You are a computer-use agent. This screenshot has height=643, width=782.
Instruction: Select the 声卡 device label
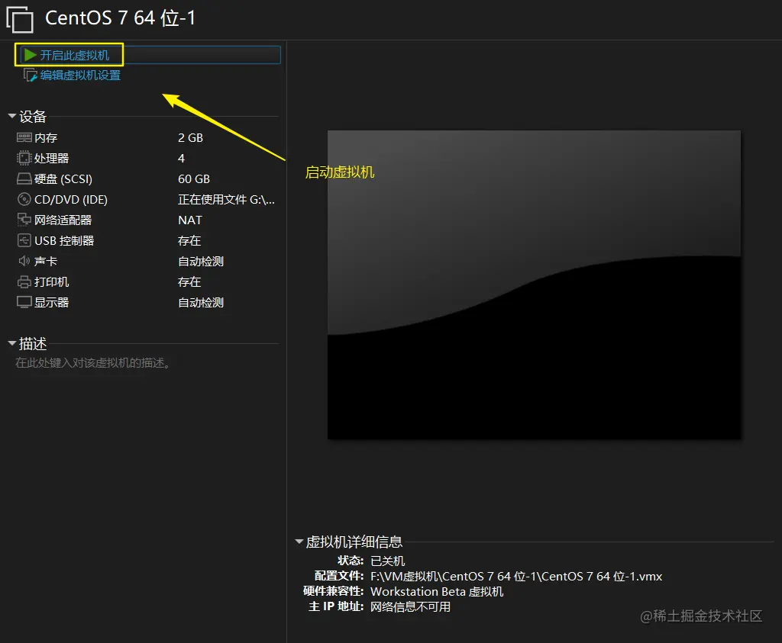46,262
